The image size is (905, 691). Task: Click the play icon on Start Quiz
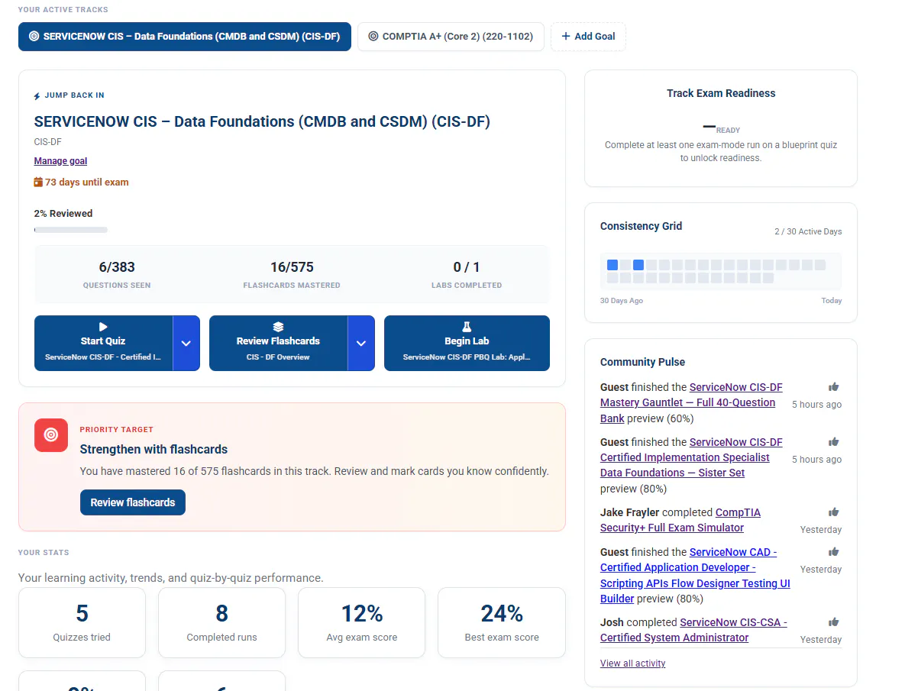click(x=103, y=327)
